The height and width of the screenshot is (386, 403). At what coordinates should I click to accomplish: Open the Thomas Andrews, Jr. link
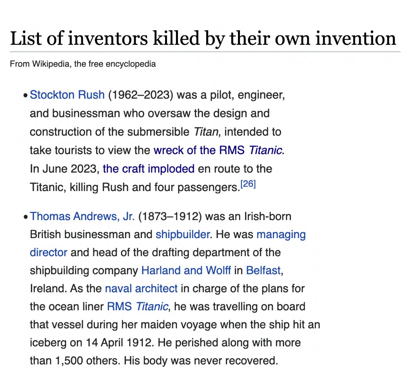coord(82,217)
